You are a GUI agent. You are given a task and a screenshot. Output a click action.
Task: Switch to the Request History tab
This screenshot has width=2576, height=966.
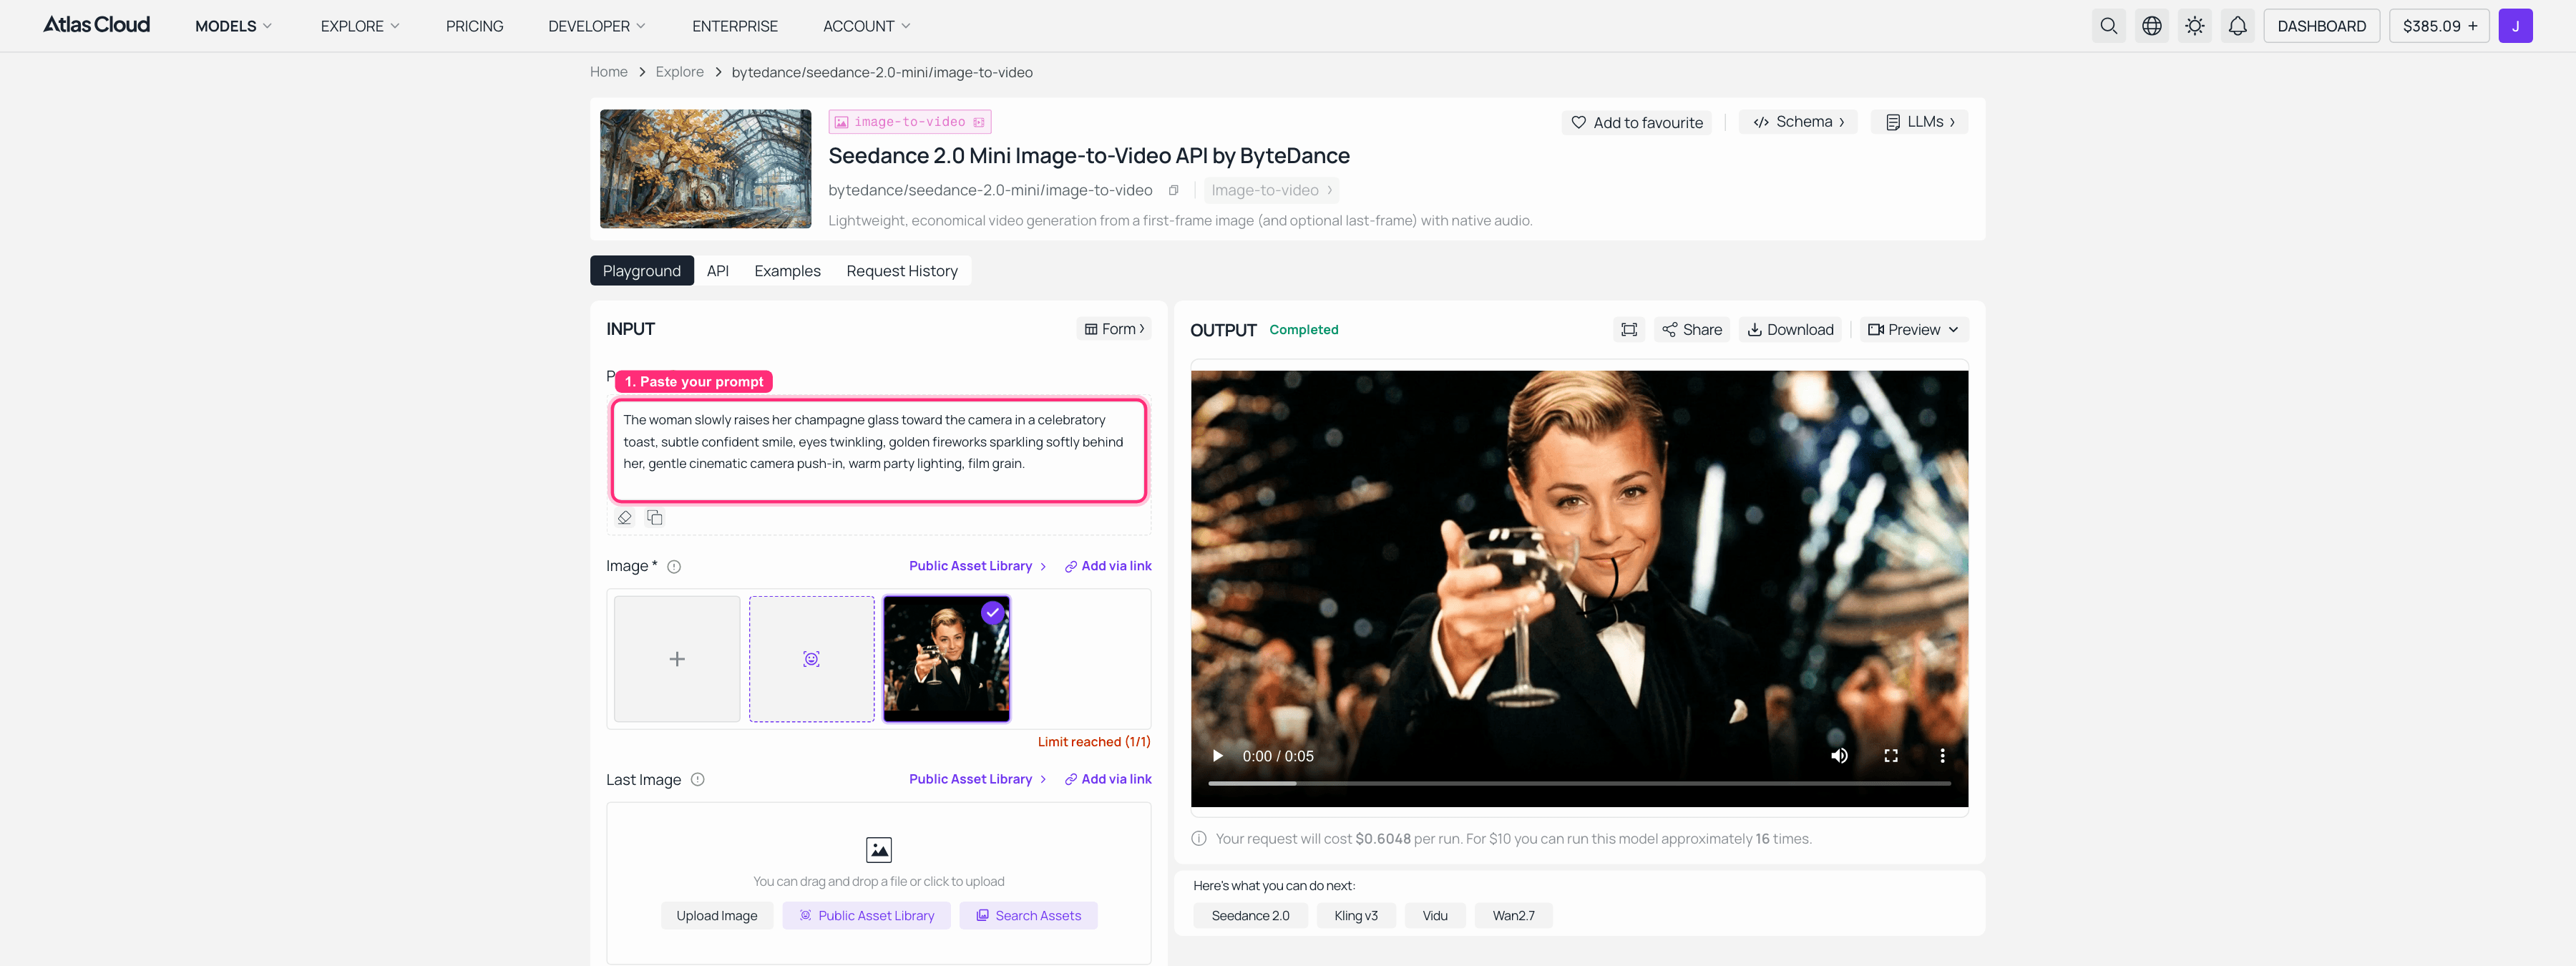click(x=901, y=271)
